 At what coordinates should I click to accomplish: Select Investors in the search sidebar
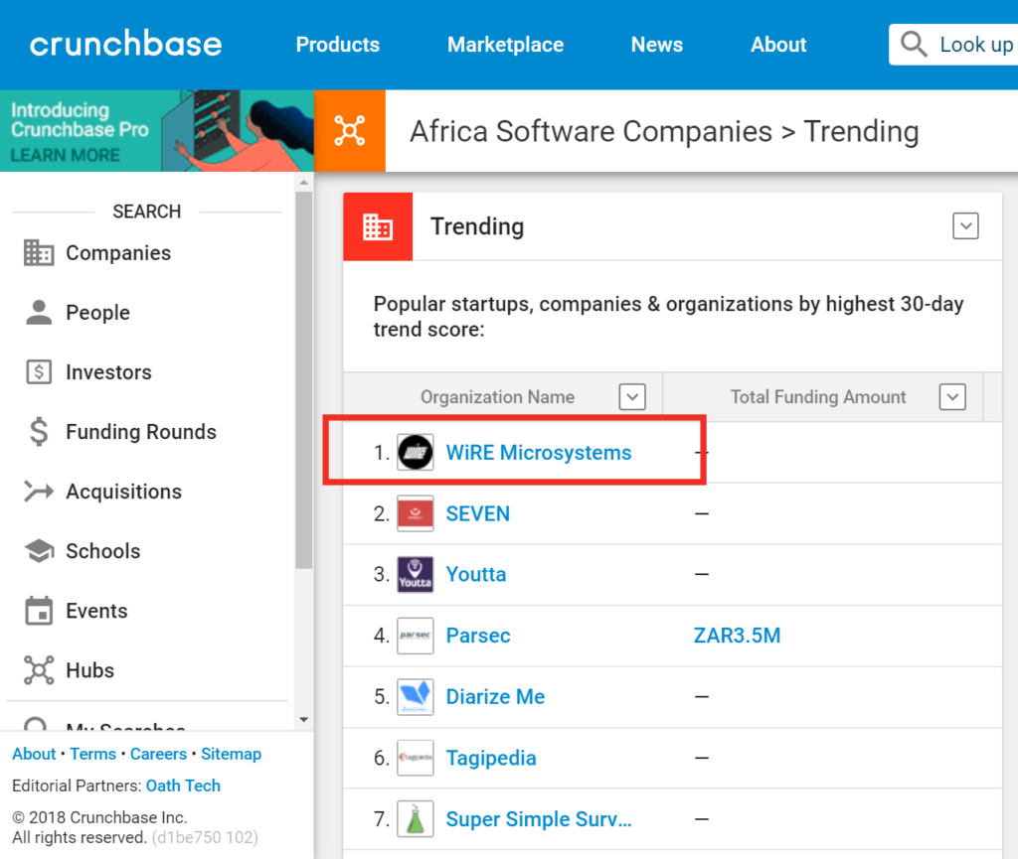[108, 372]
